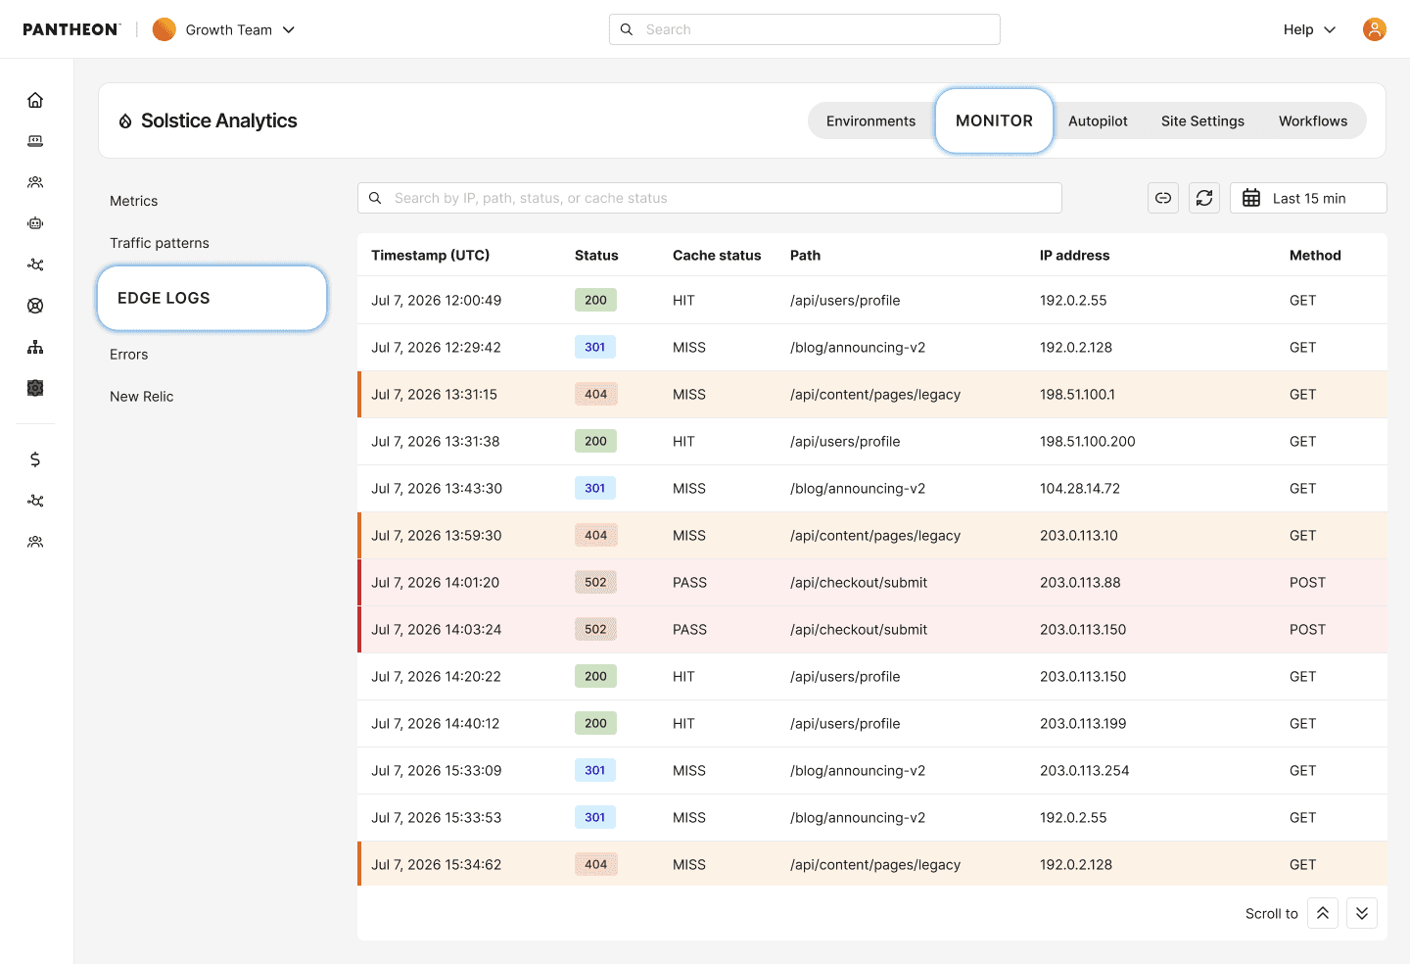The height and width of the screenshot is (964, 1410).
Task: Select the MONITOR tab
Action: tap(994, 120)
